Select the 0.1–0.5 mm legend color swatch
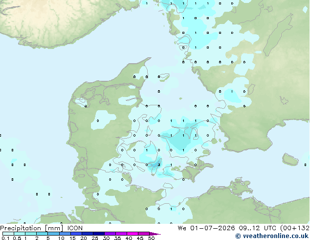 tap(8, 234)
